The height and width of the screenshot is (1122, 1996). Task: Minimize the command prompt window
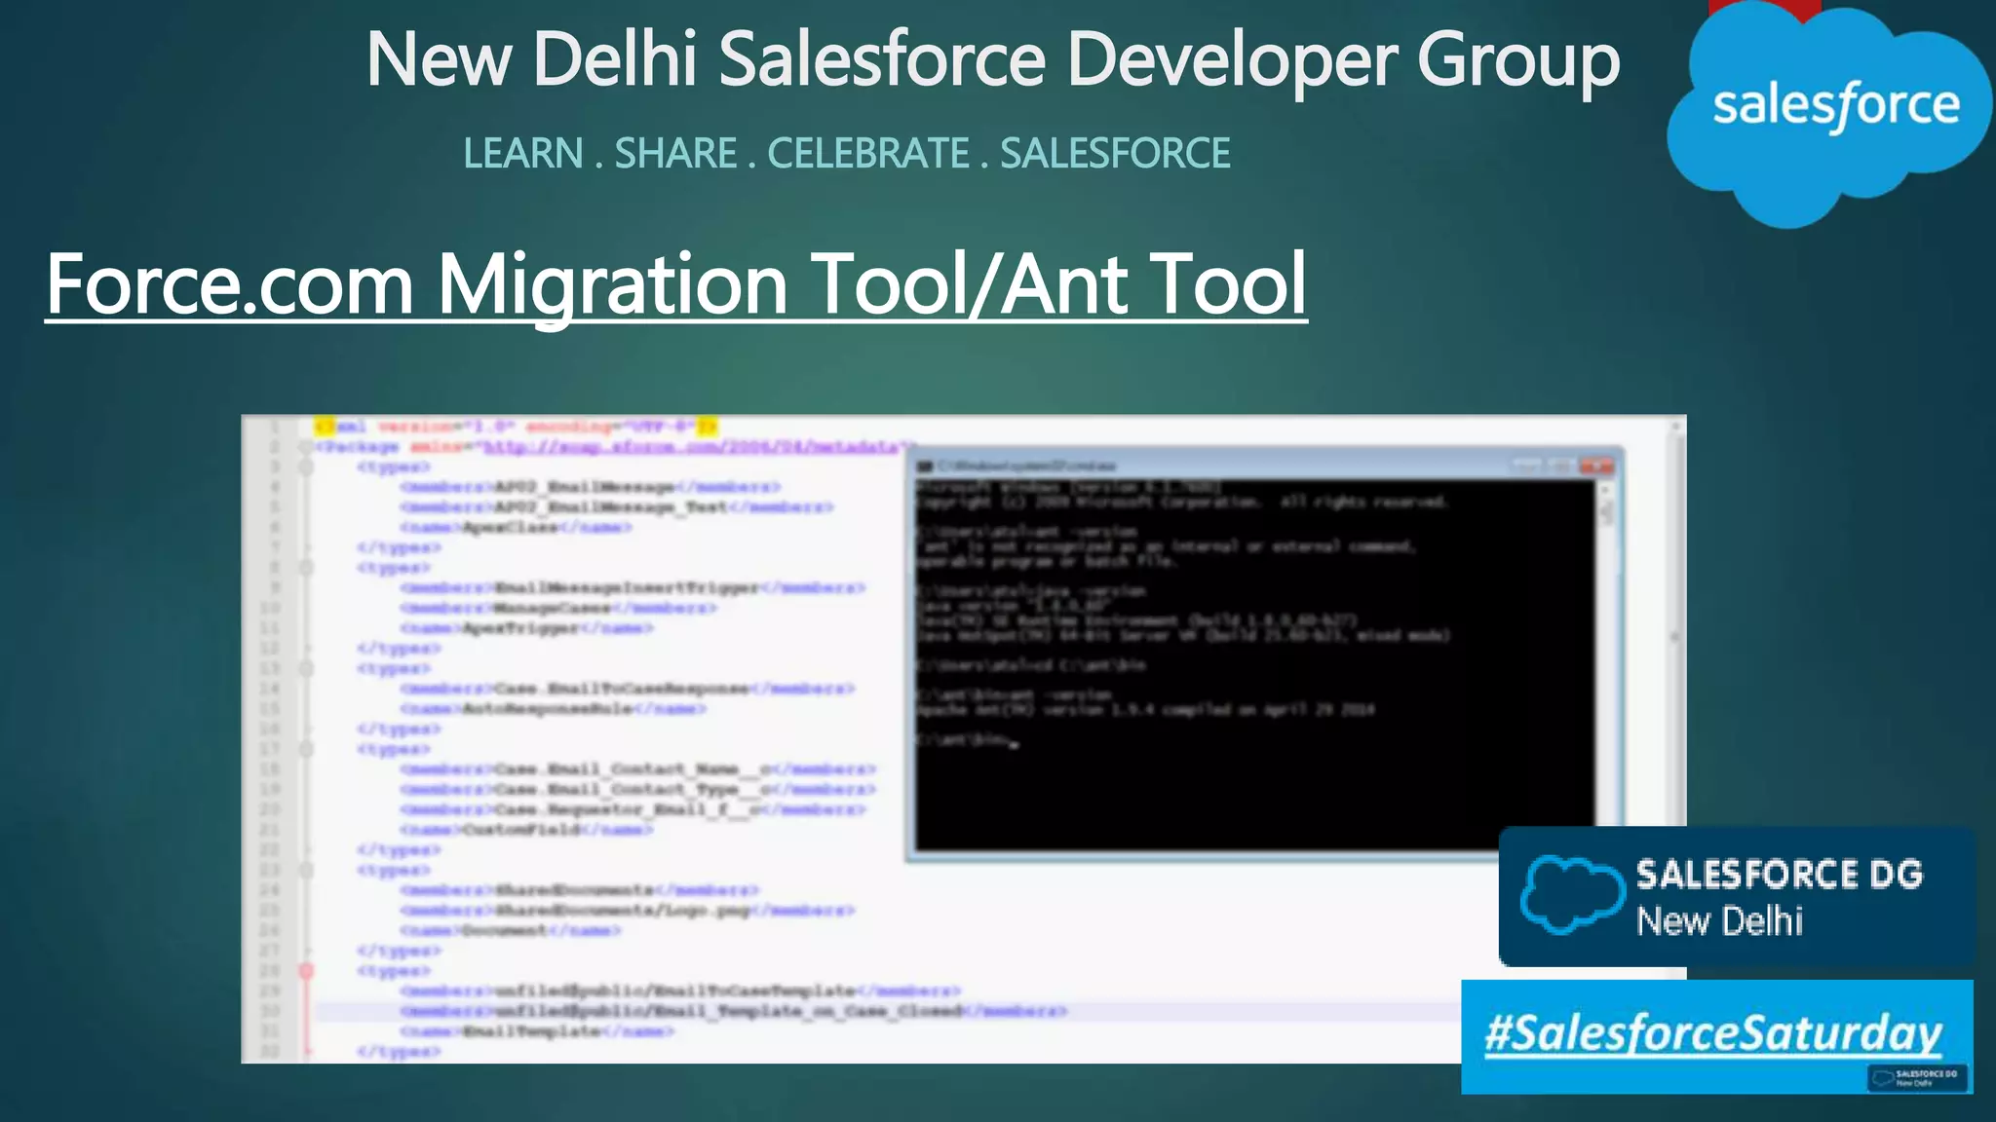click(1528, 467)
